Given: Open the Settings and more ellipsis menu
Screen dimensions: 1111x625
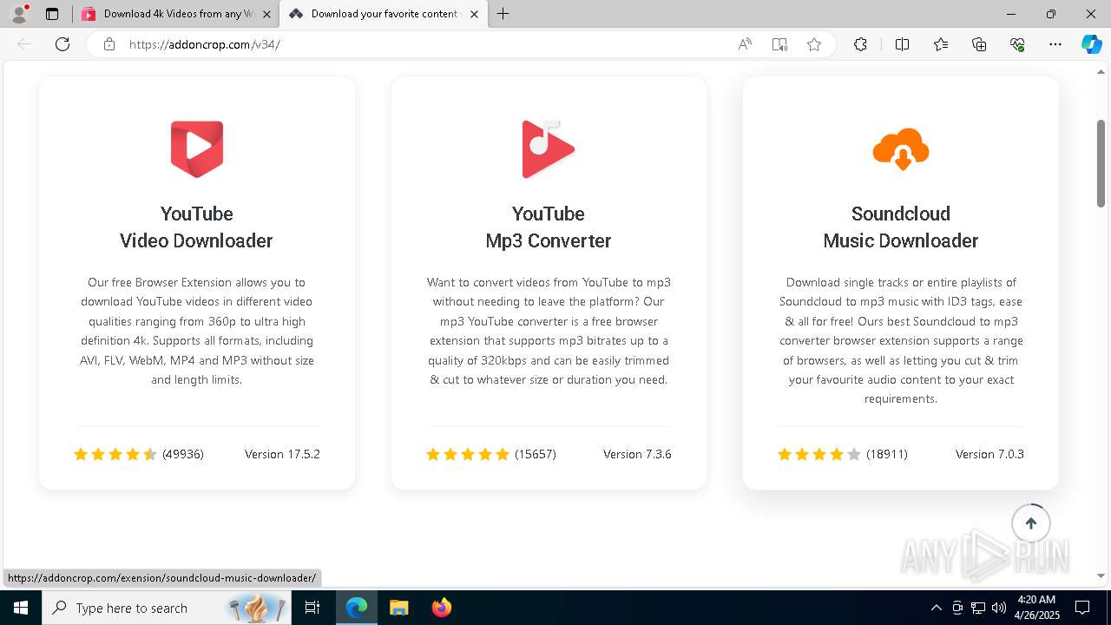Looking at the screenshot, I should point(1055,44).
